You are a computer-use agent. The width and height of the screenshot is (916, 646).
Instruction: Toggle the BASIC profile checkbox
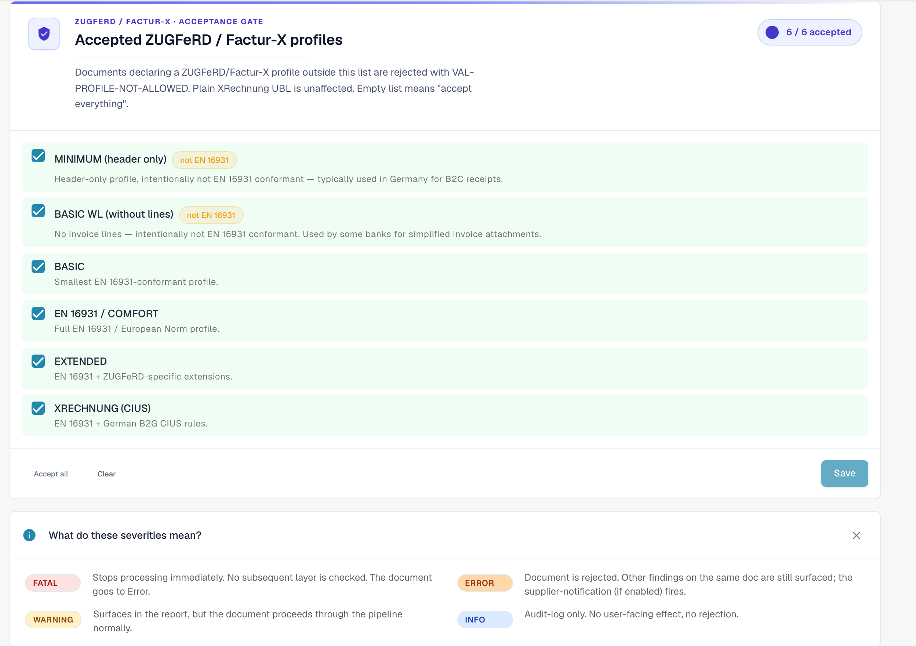point(38,266)
